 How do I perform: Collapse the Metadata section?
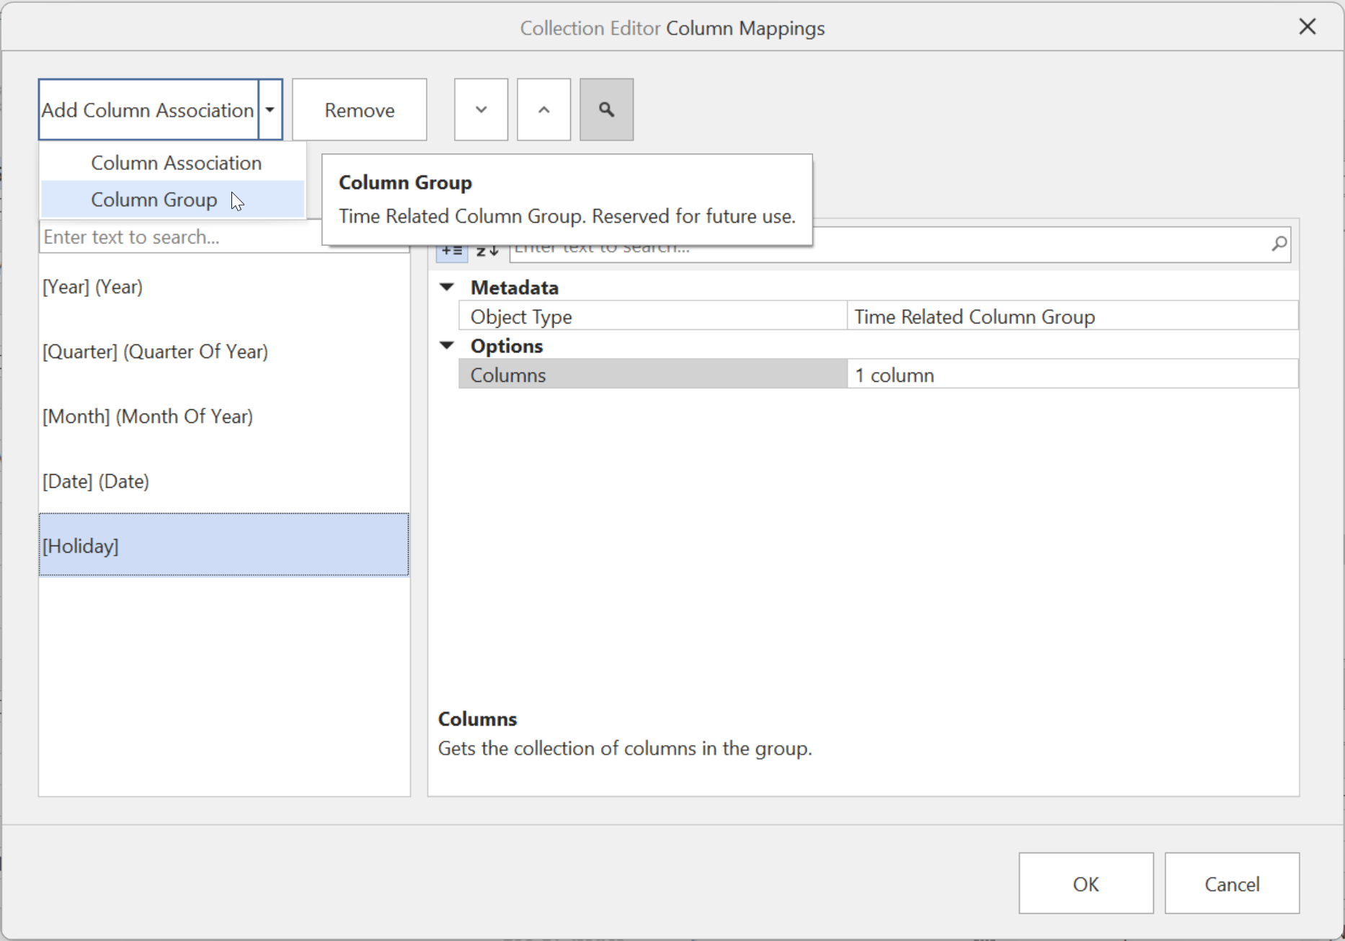coord(445,287)
